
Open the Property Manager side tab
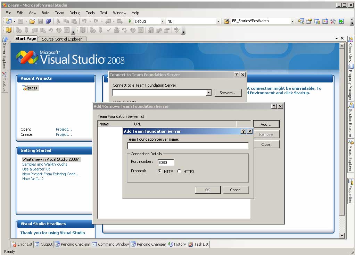[x=350, y=82]
